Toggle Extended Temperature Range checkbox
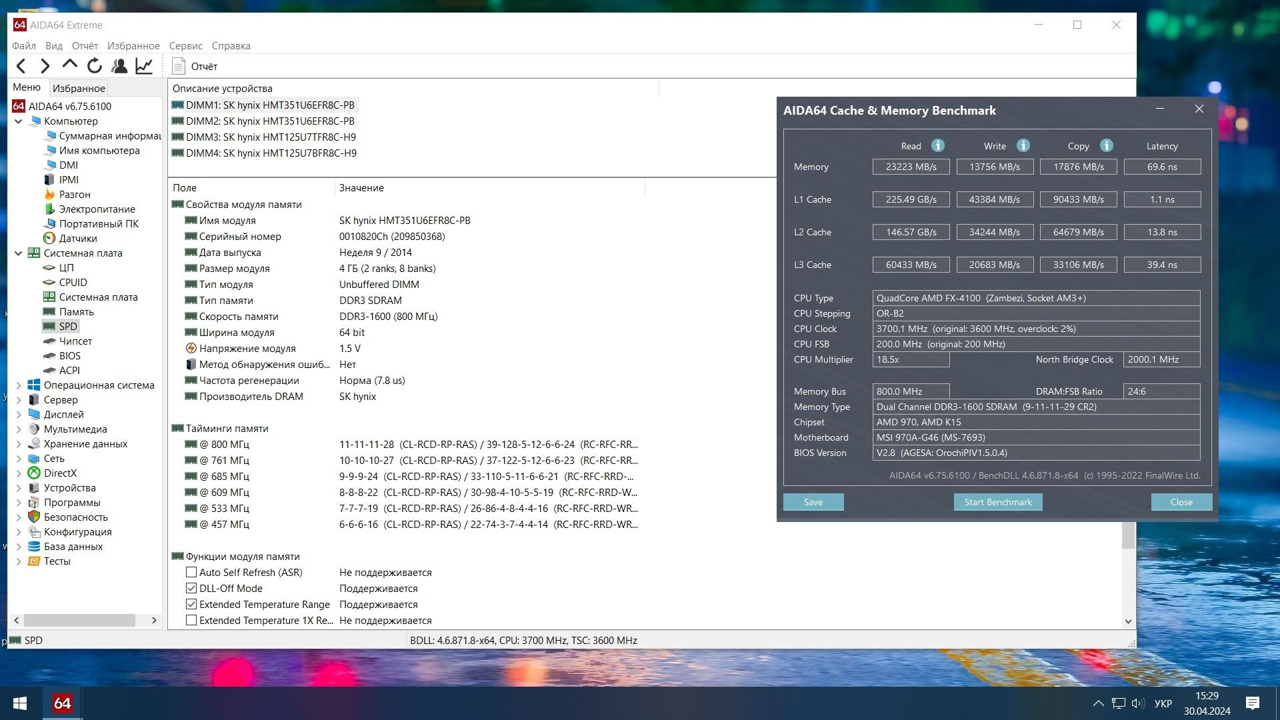1280x720 pixels. pos(191,604)
